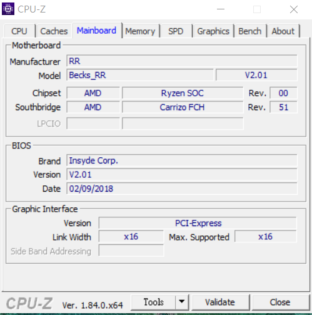The image size is (312, 315).
Task: Click the Chipset vendor field AMD
Action: coord(93,93)
